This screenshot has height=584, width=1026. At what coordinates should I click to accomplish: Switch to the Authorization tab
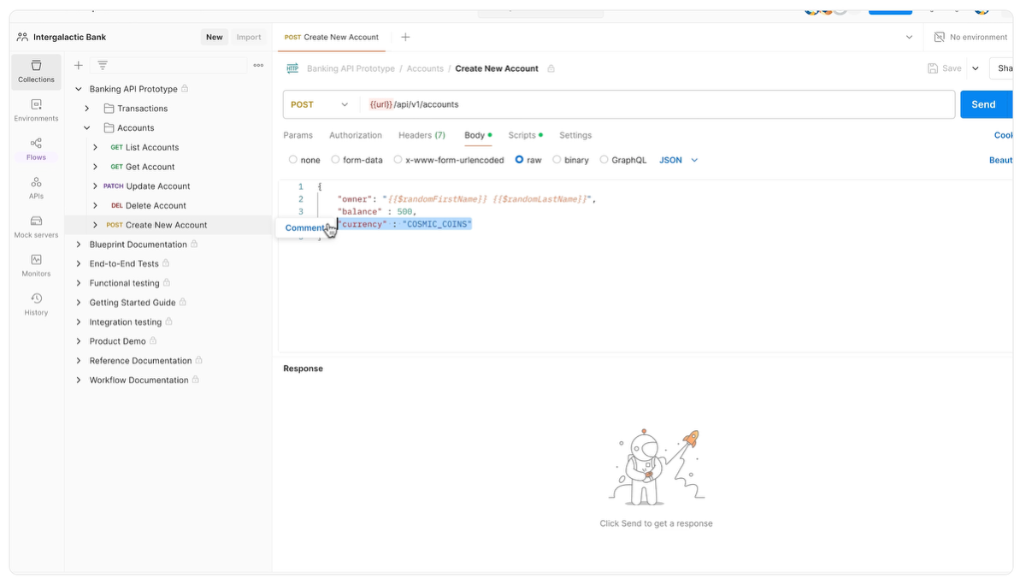pyautogui.click(x=356, y=135)
